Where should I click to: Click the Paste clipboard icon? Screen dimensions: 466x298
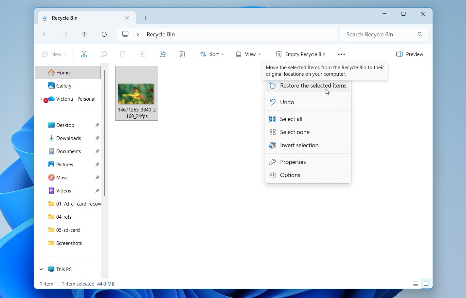(x=123, y=54)
